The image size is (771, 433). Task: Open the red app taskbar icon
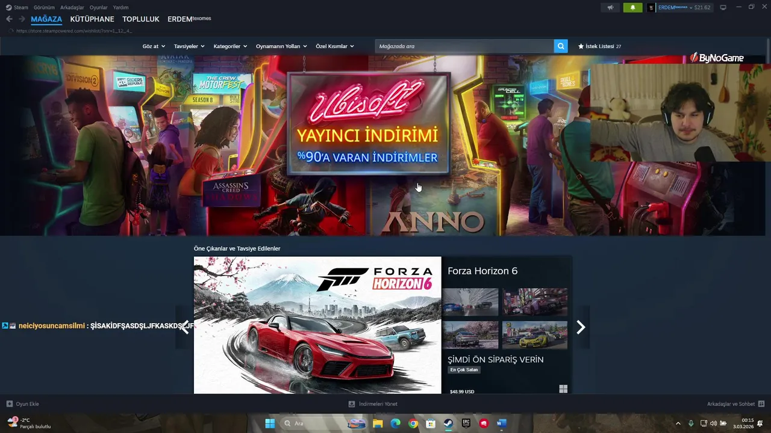tap(484, 423)
